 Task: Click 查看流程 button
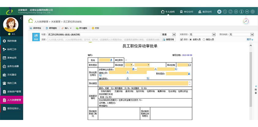169,39
